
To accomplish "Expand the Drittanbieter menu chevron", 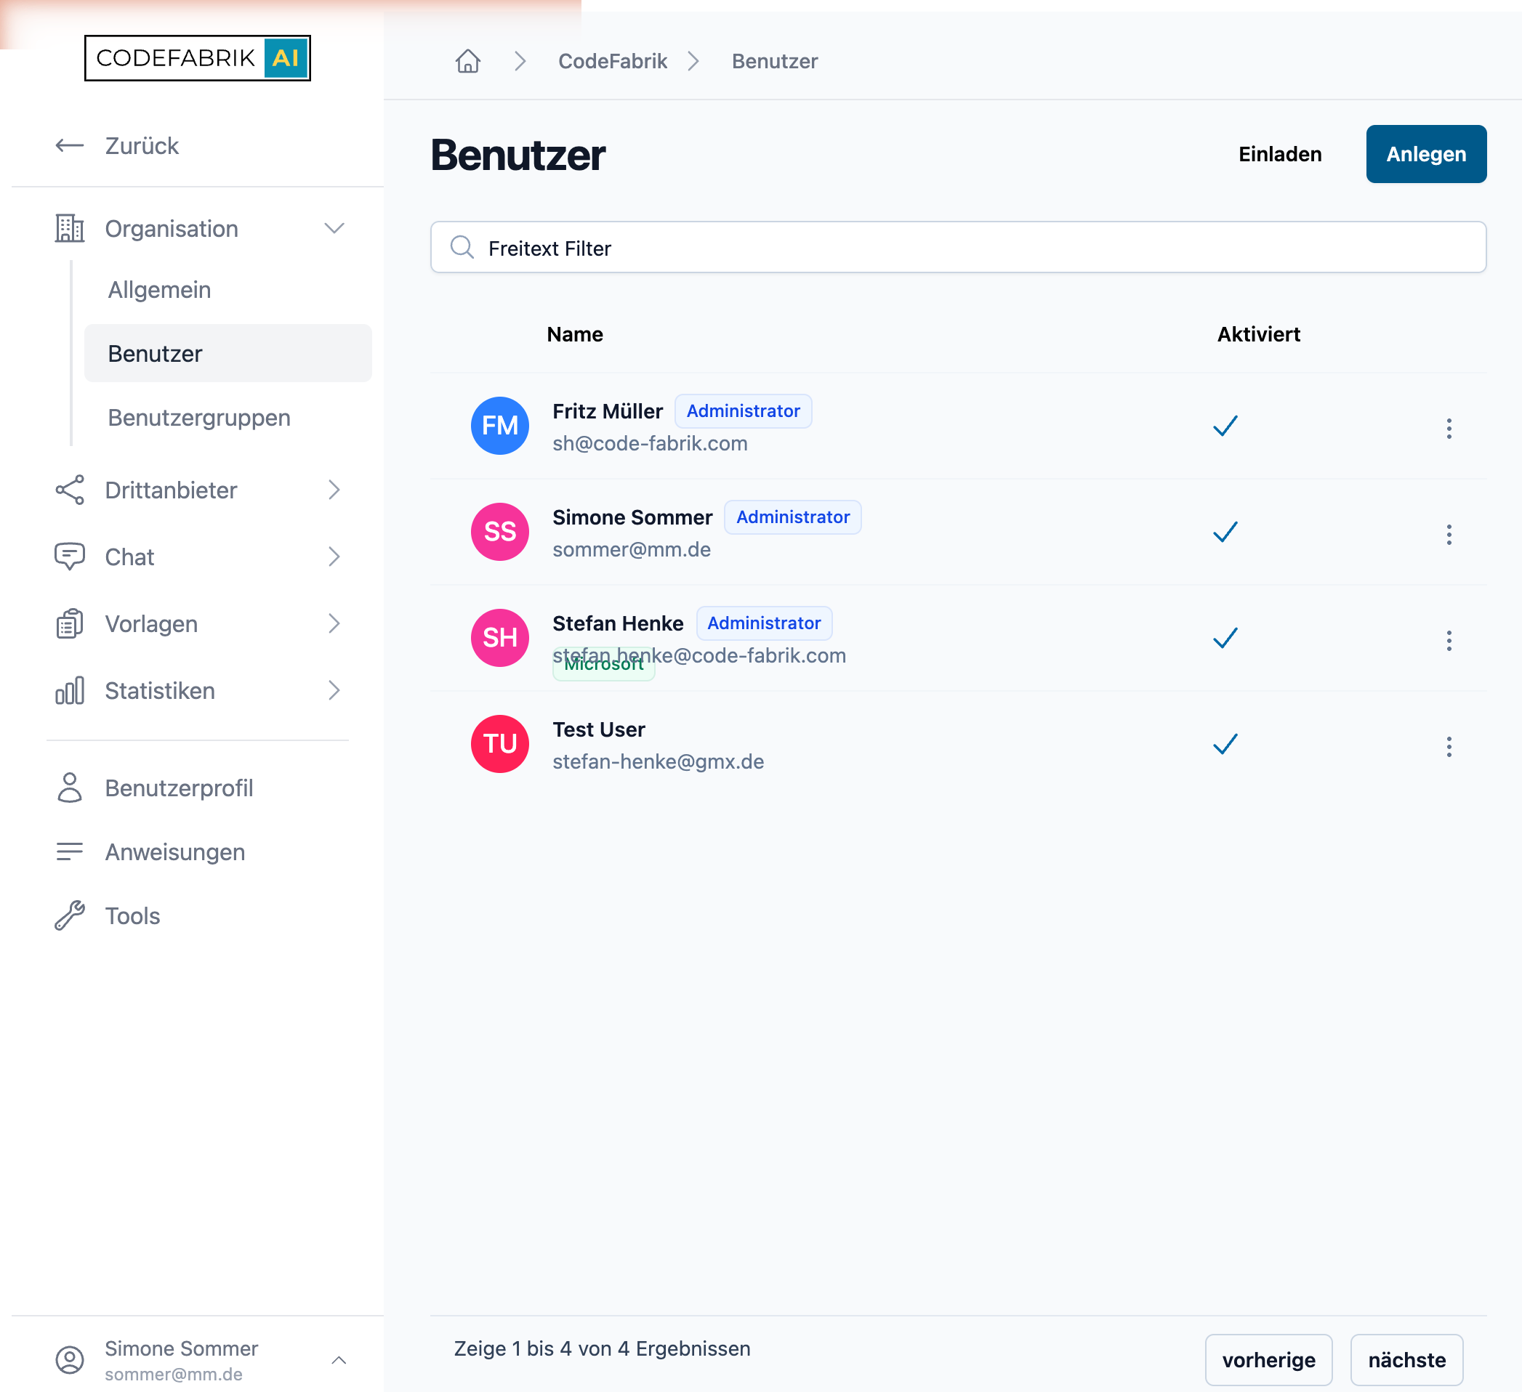I will point(334,490).
